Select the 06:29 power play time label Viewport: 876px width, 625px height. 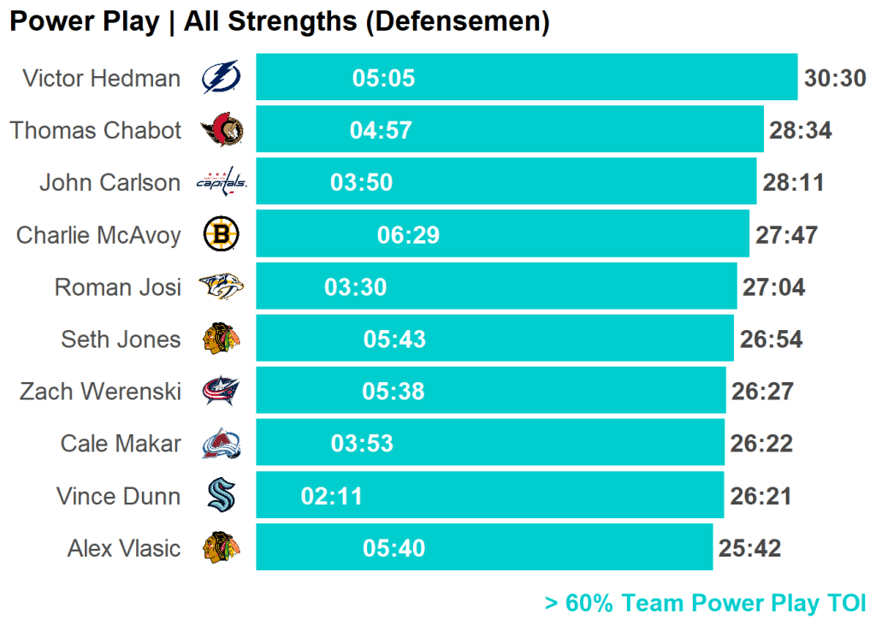click(408, 235)
